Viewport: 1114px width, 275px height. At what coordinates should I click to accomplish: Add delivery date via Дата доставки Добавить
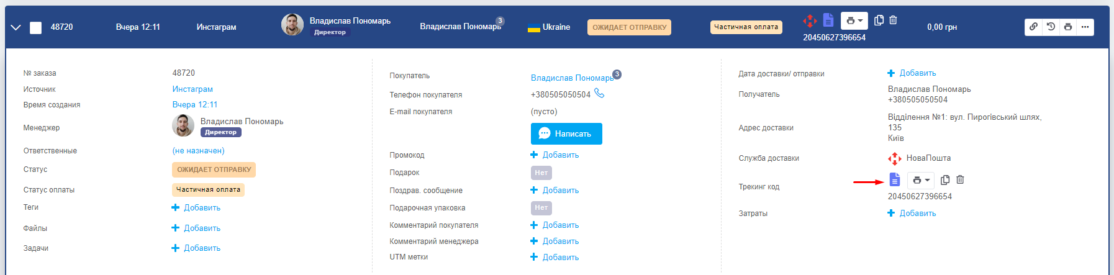coord(912,73)
